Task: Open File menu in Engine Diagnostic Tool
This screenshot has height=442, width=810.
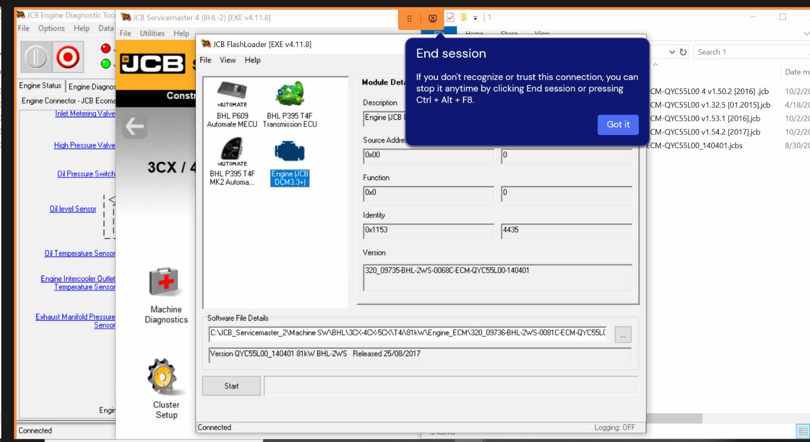Action: point(24,28)
